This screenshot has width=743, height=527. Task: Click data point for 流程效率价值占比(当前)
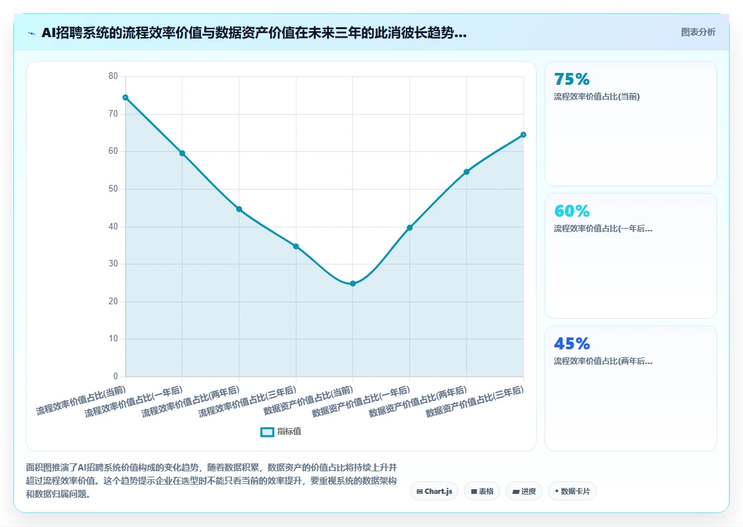click(125, 97)
